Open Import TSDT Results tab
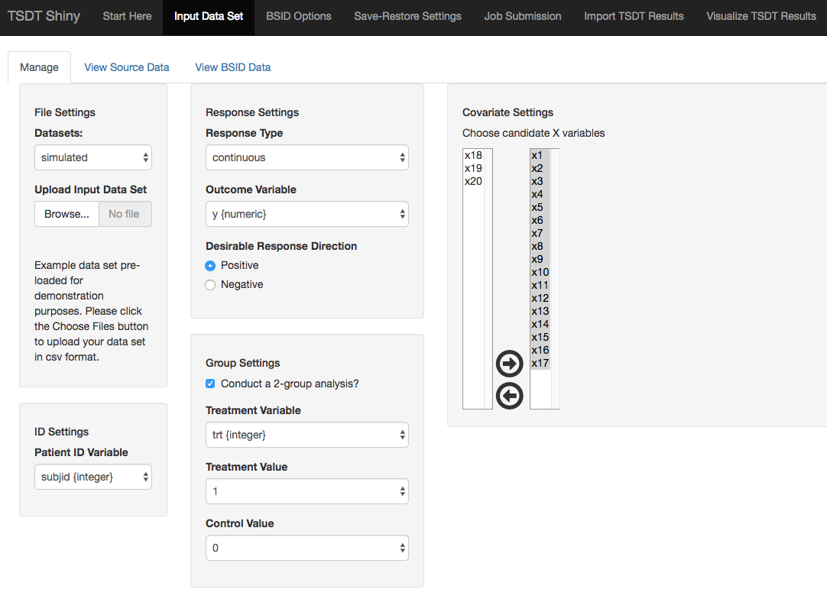Image resolution: width=827 pixels, height=599 pixels. point(634,16)
